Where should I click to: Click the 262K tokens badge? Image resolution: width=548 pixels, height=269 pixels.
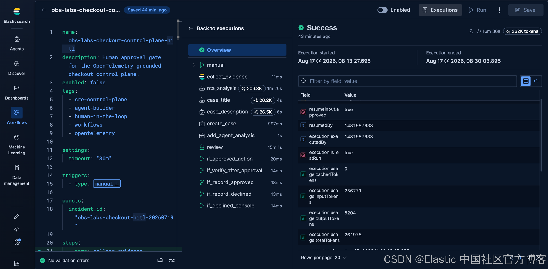coord(522,31)
